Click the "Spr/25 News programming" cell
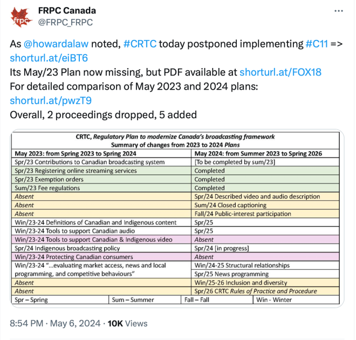 (x=227, y=274)
